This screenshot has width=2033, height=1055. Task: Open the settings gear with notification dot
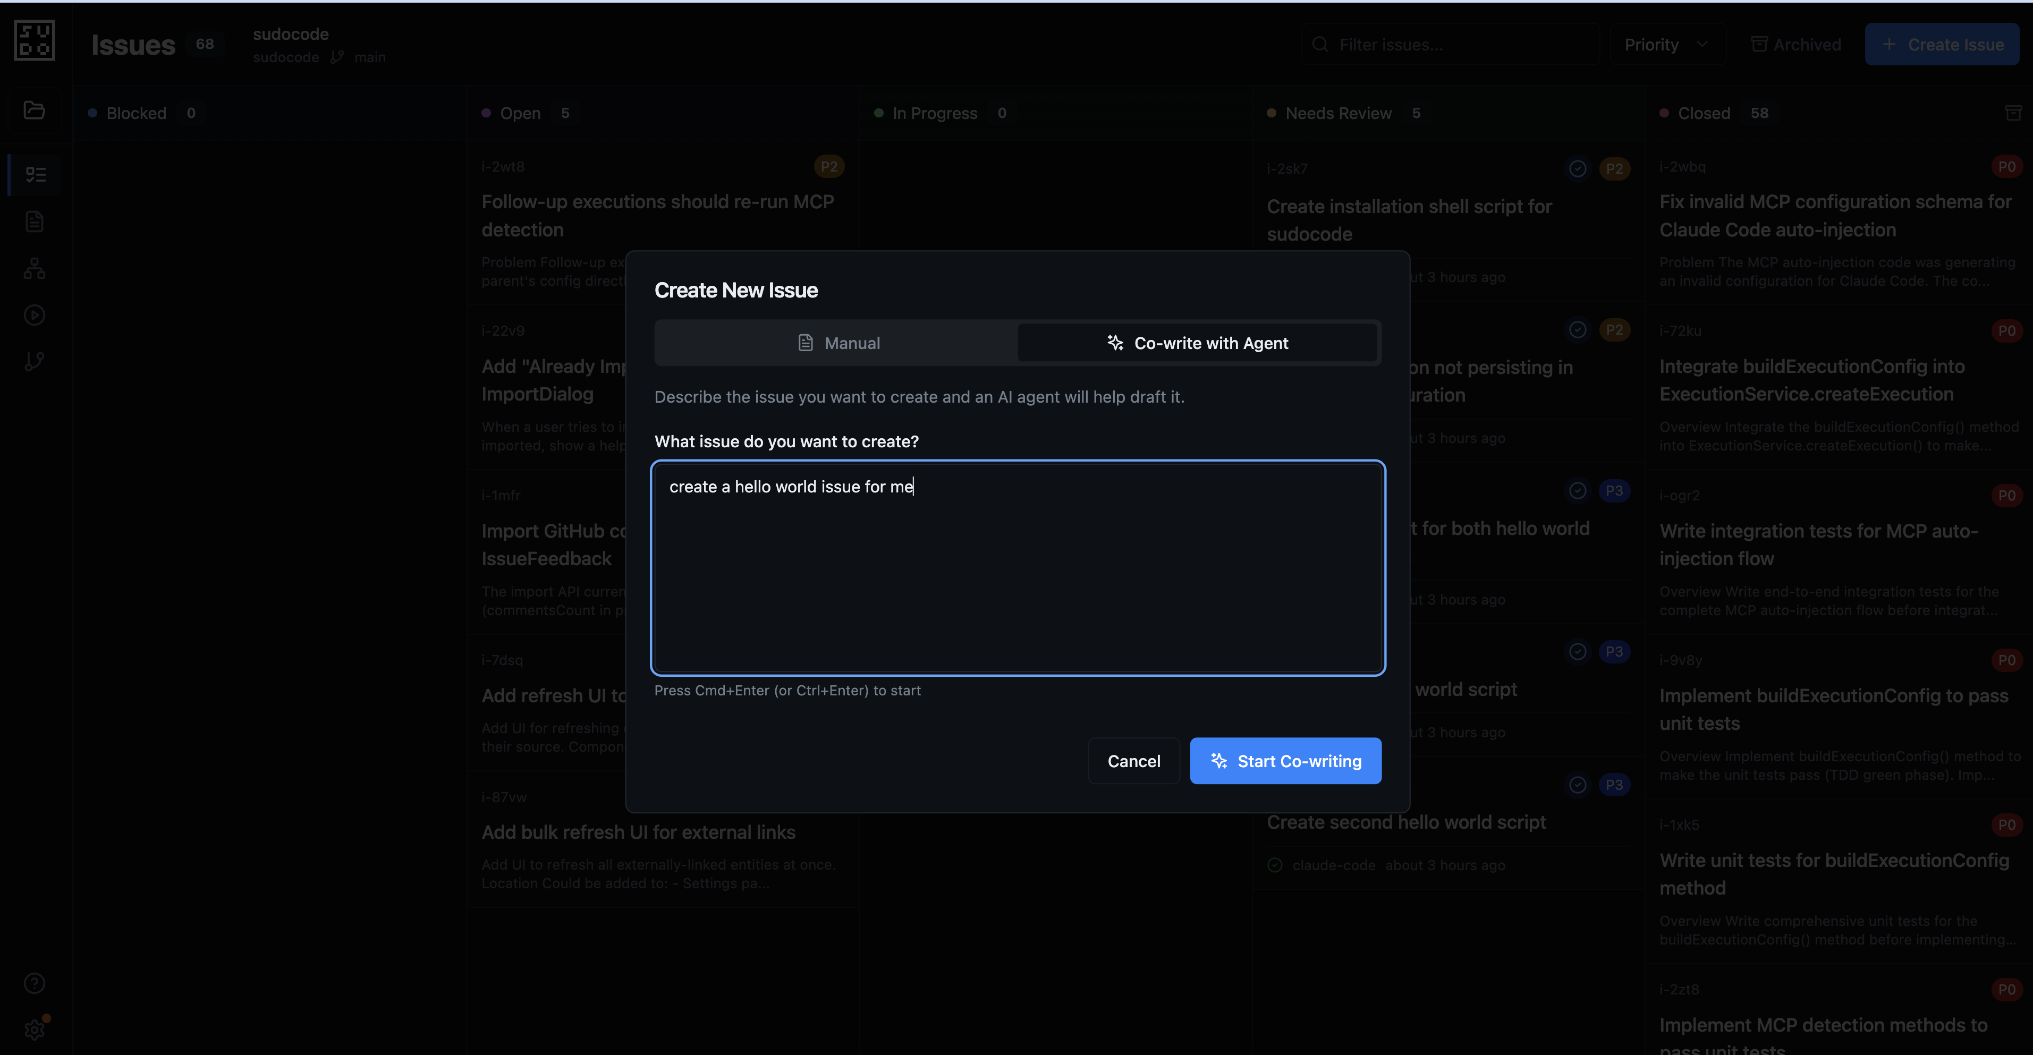(x=35, y=1029)
